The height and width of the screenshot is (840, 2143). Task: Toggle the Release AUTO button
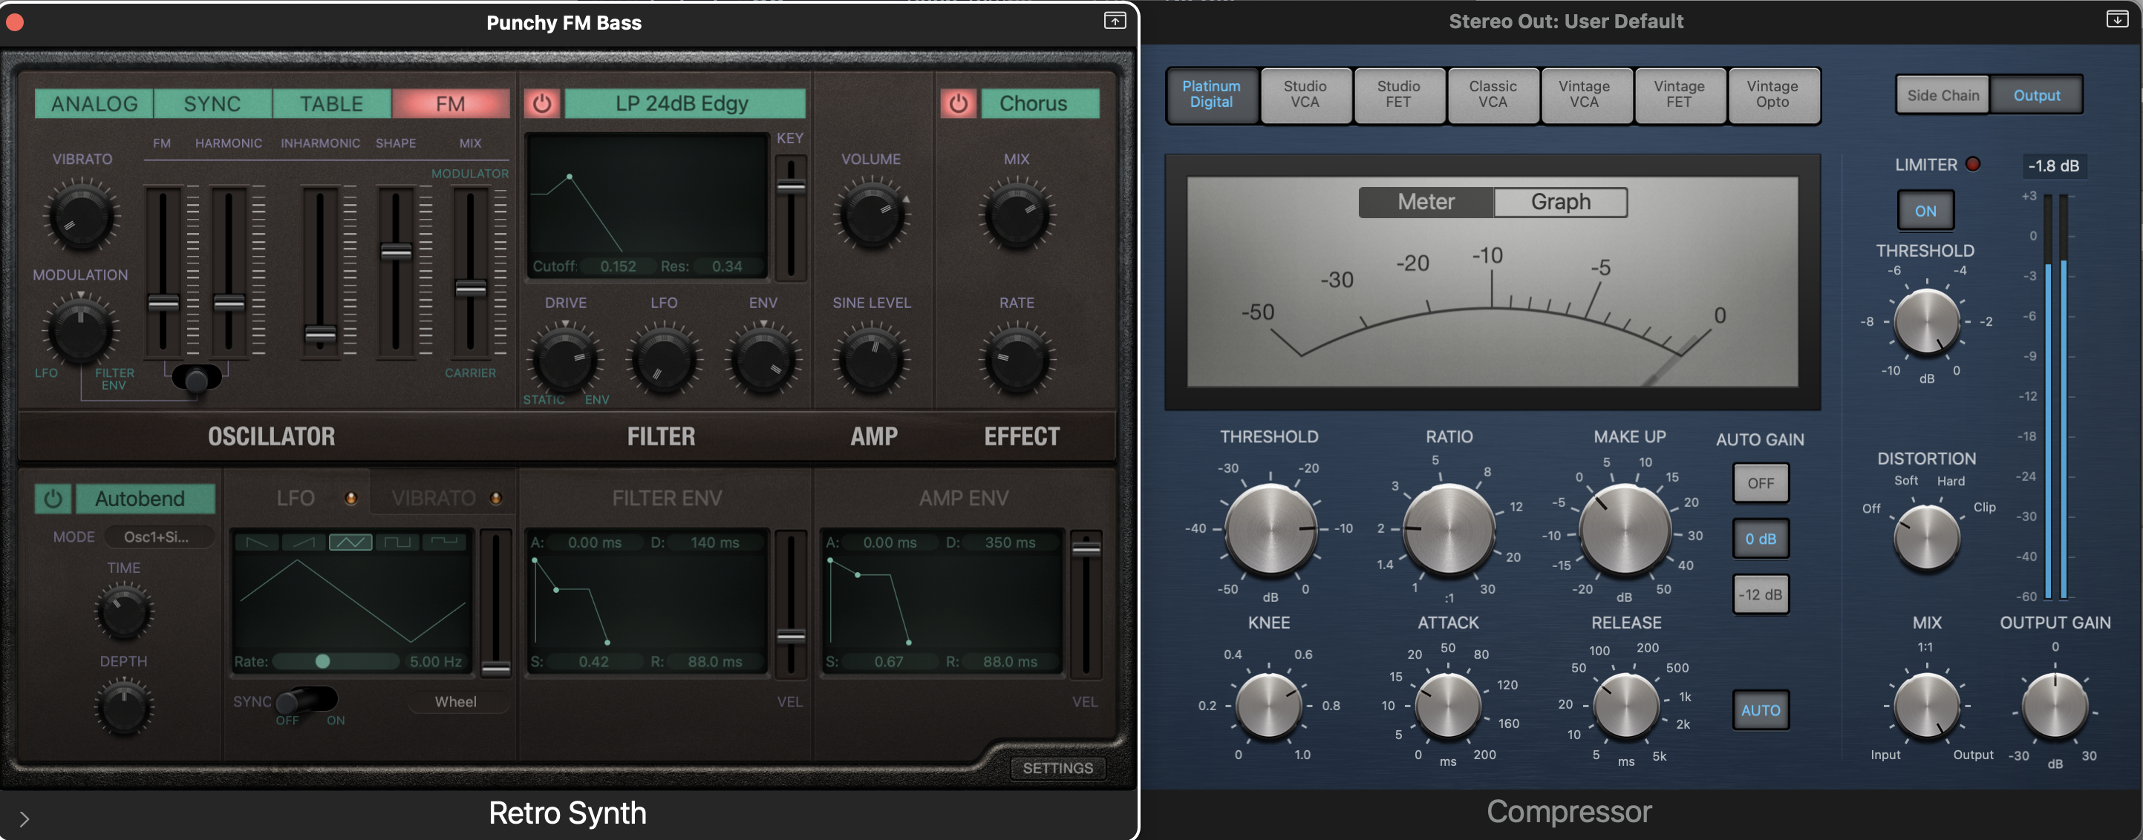pos(1761,710)
